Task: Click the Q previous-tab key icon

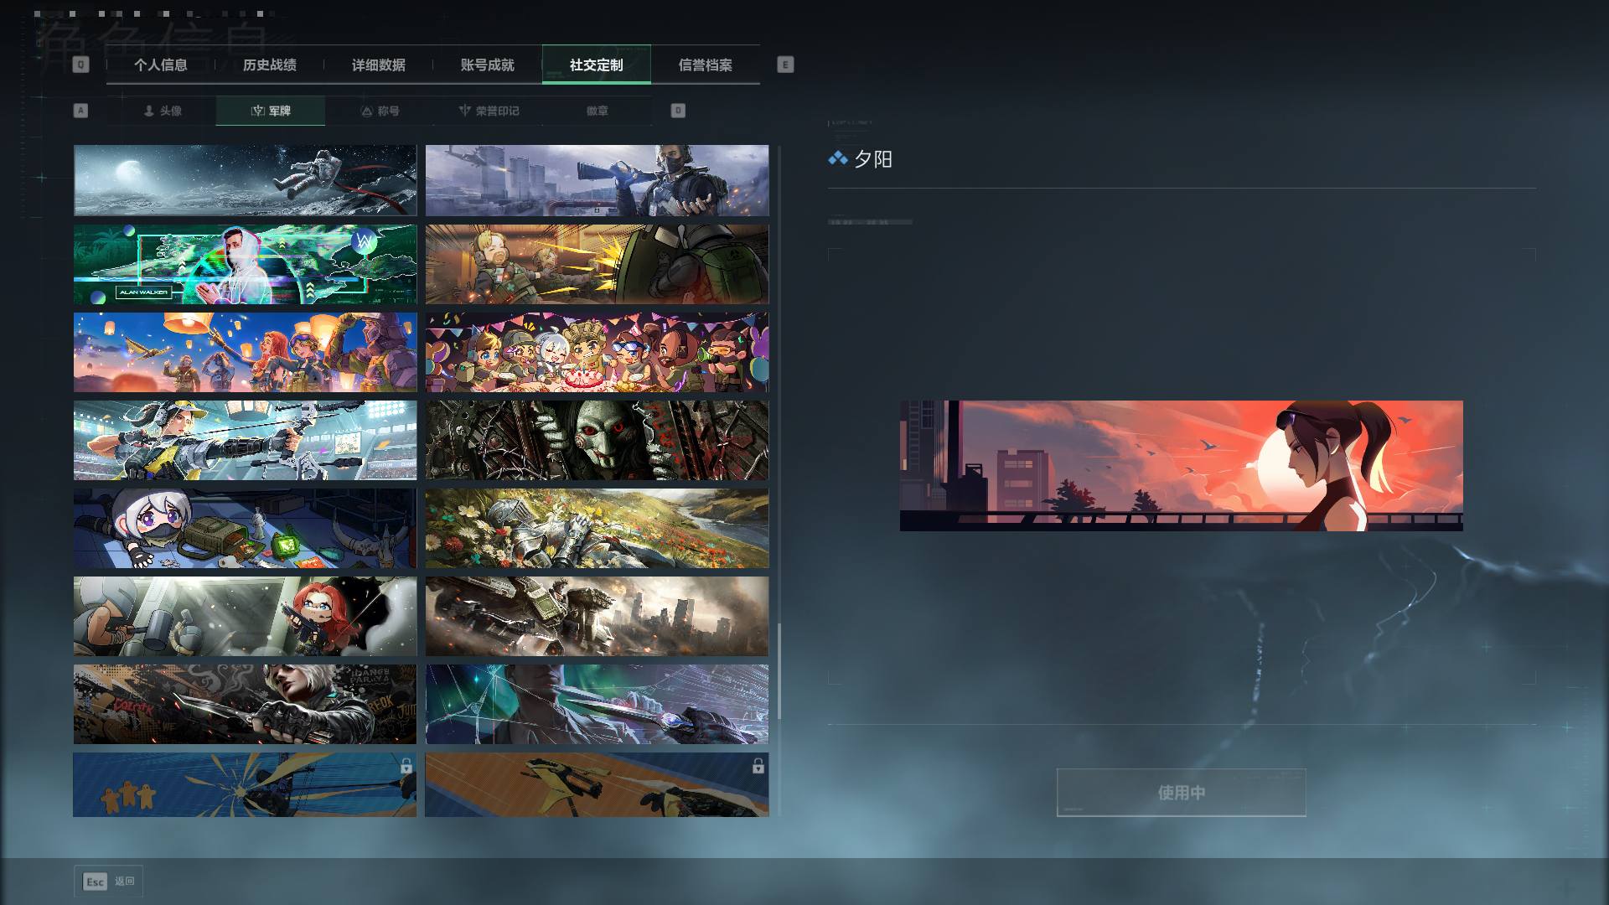Action: (x=80, y=65)
